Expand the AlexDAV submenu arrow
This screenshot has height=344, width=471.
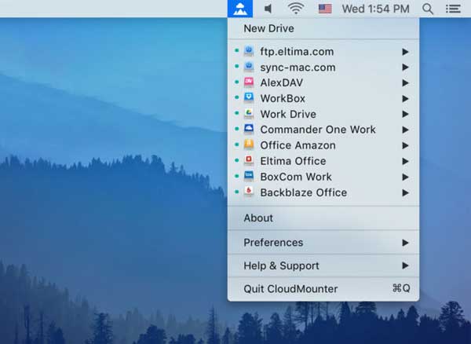(406, 82)
